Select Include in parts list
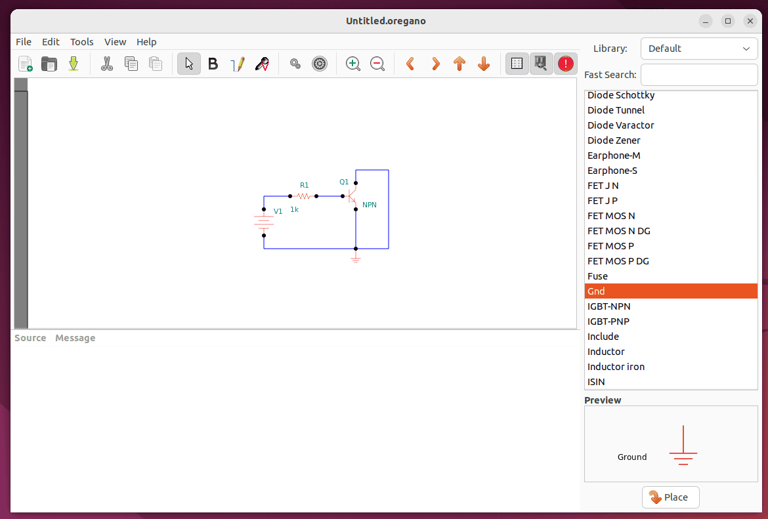This screenshot has width=768, height=519. [x=671, y=337]
